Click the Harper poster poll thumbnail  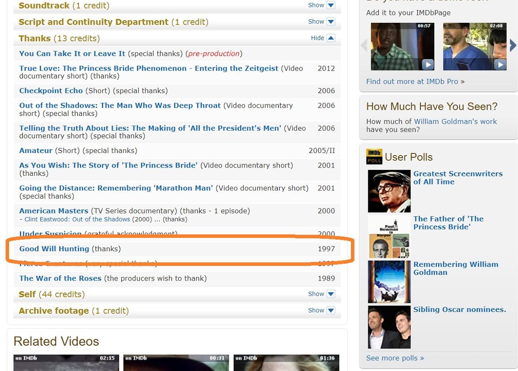tap(389, 236)
